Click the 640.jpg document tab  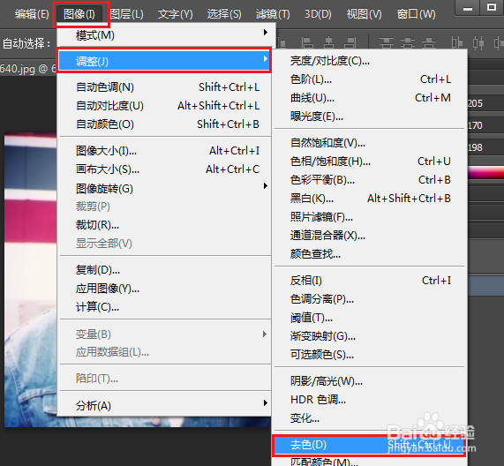pos(28,69)
